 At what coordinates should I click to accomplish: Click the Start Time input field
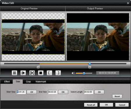point(21,92)
